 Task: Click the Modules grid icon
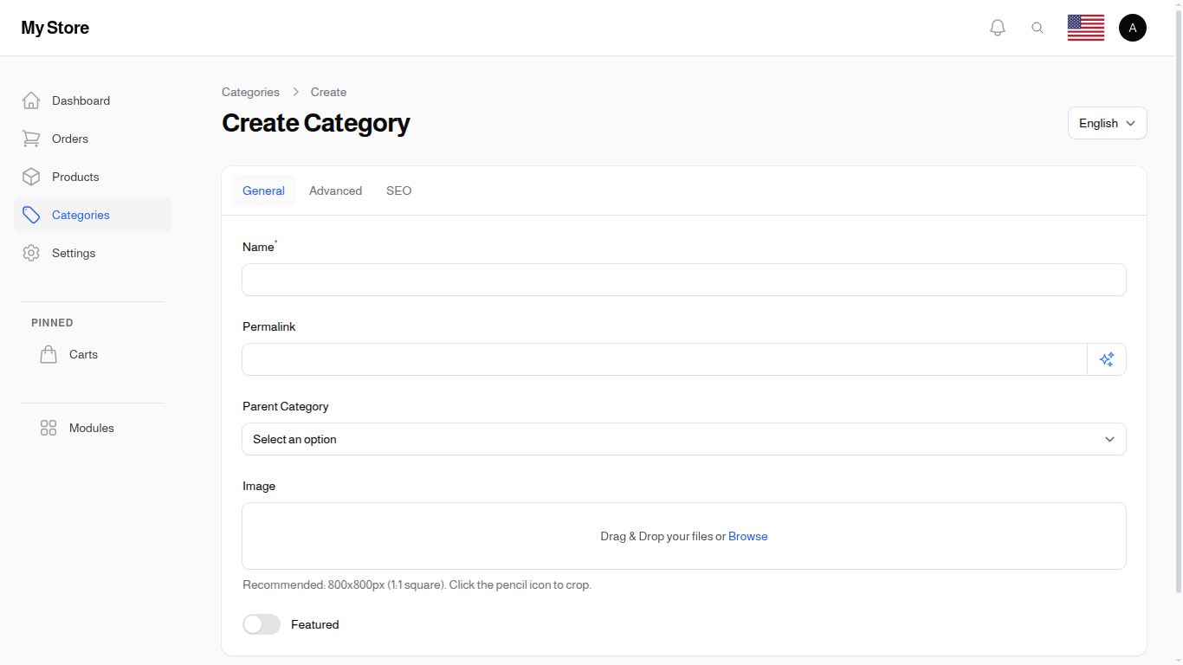coord(48,428)
